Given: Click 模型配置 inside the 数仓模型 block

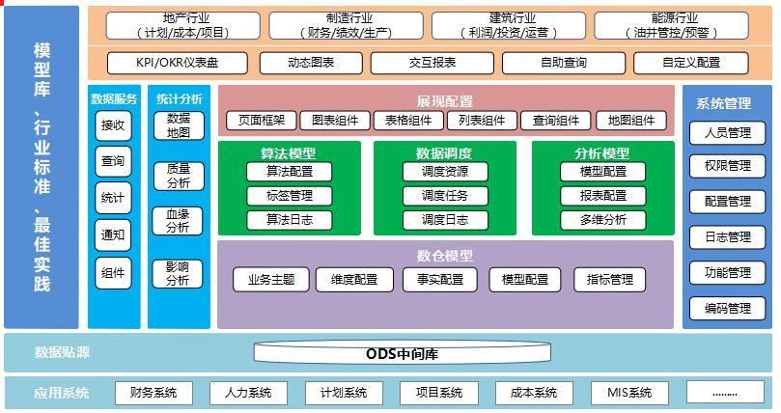Looking at the screenshot, I should click(525, 280).
